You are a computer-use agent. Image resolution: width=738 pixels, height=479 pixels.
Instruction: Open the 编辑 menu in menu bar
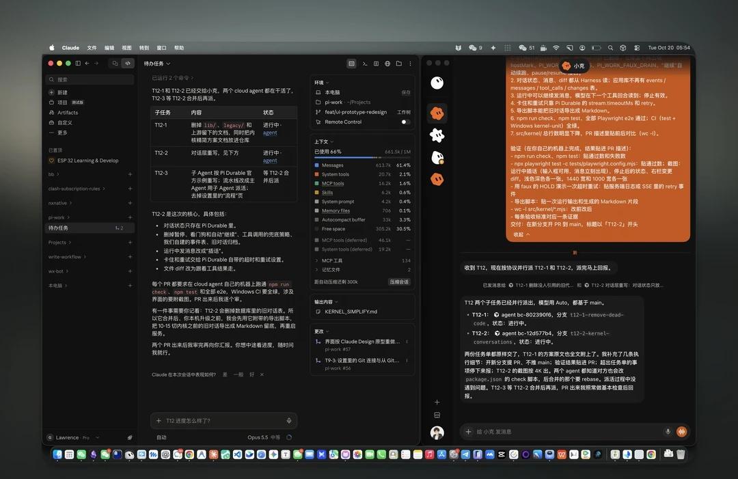[109, 48]
